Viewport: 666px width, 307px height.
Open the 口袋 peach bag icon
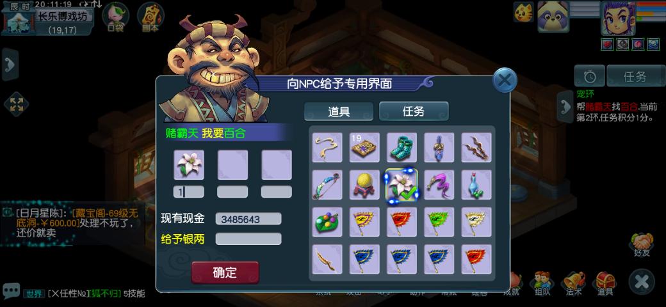point(115,18)
